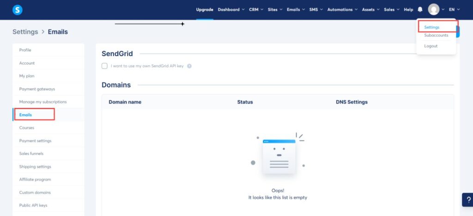The width and height of the screenshot is (473, 216).
Task: Click the user profile avatar
Action: pos(433,10)
